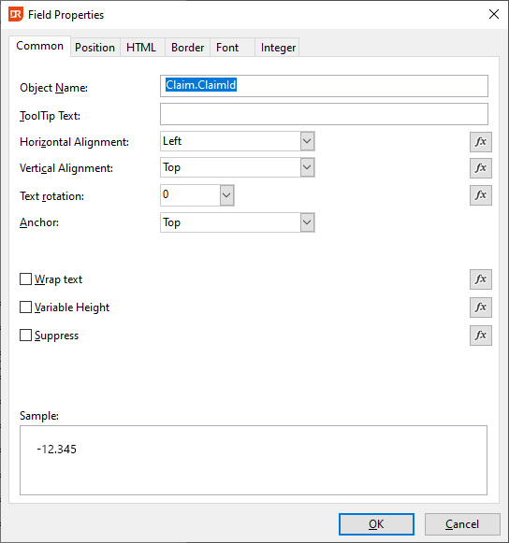Click the Field Properties app logo icon
Screen dimensions: 509x543
click(x=16, y=15)
